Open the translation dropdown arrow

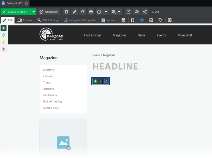119,12
